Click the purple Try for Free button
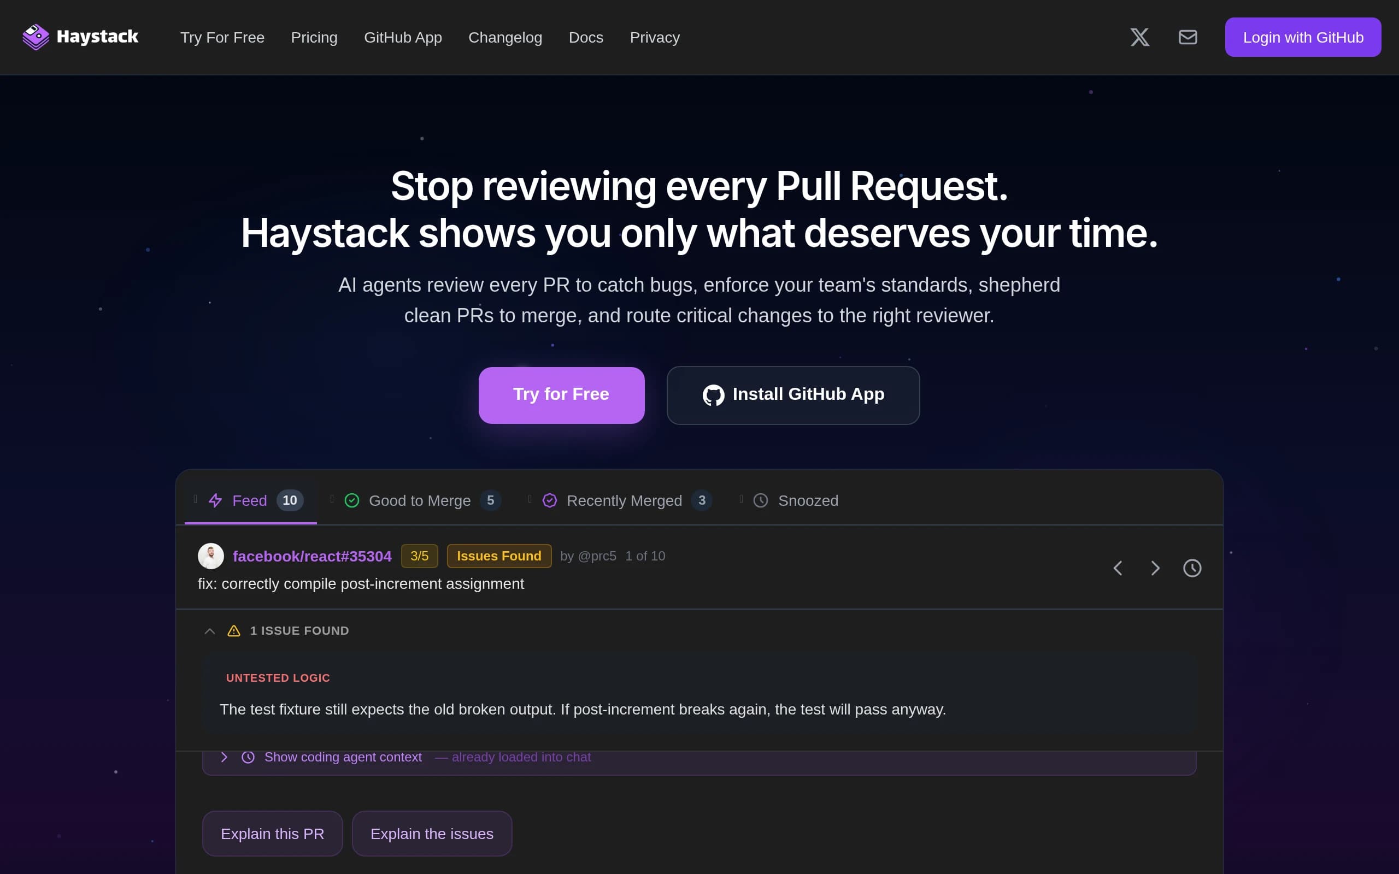 click(561, 395)
